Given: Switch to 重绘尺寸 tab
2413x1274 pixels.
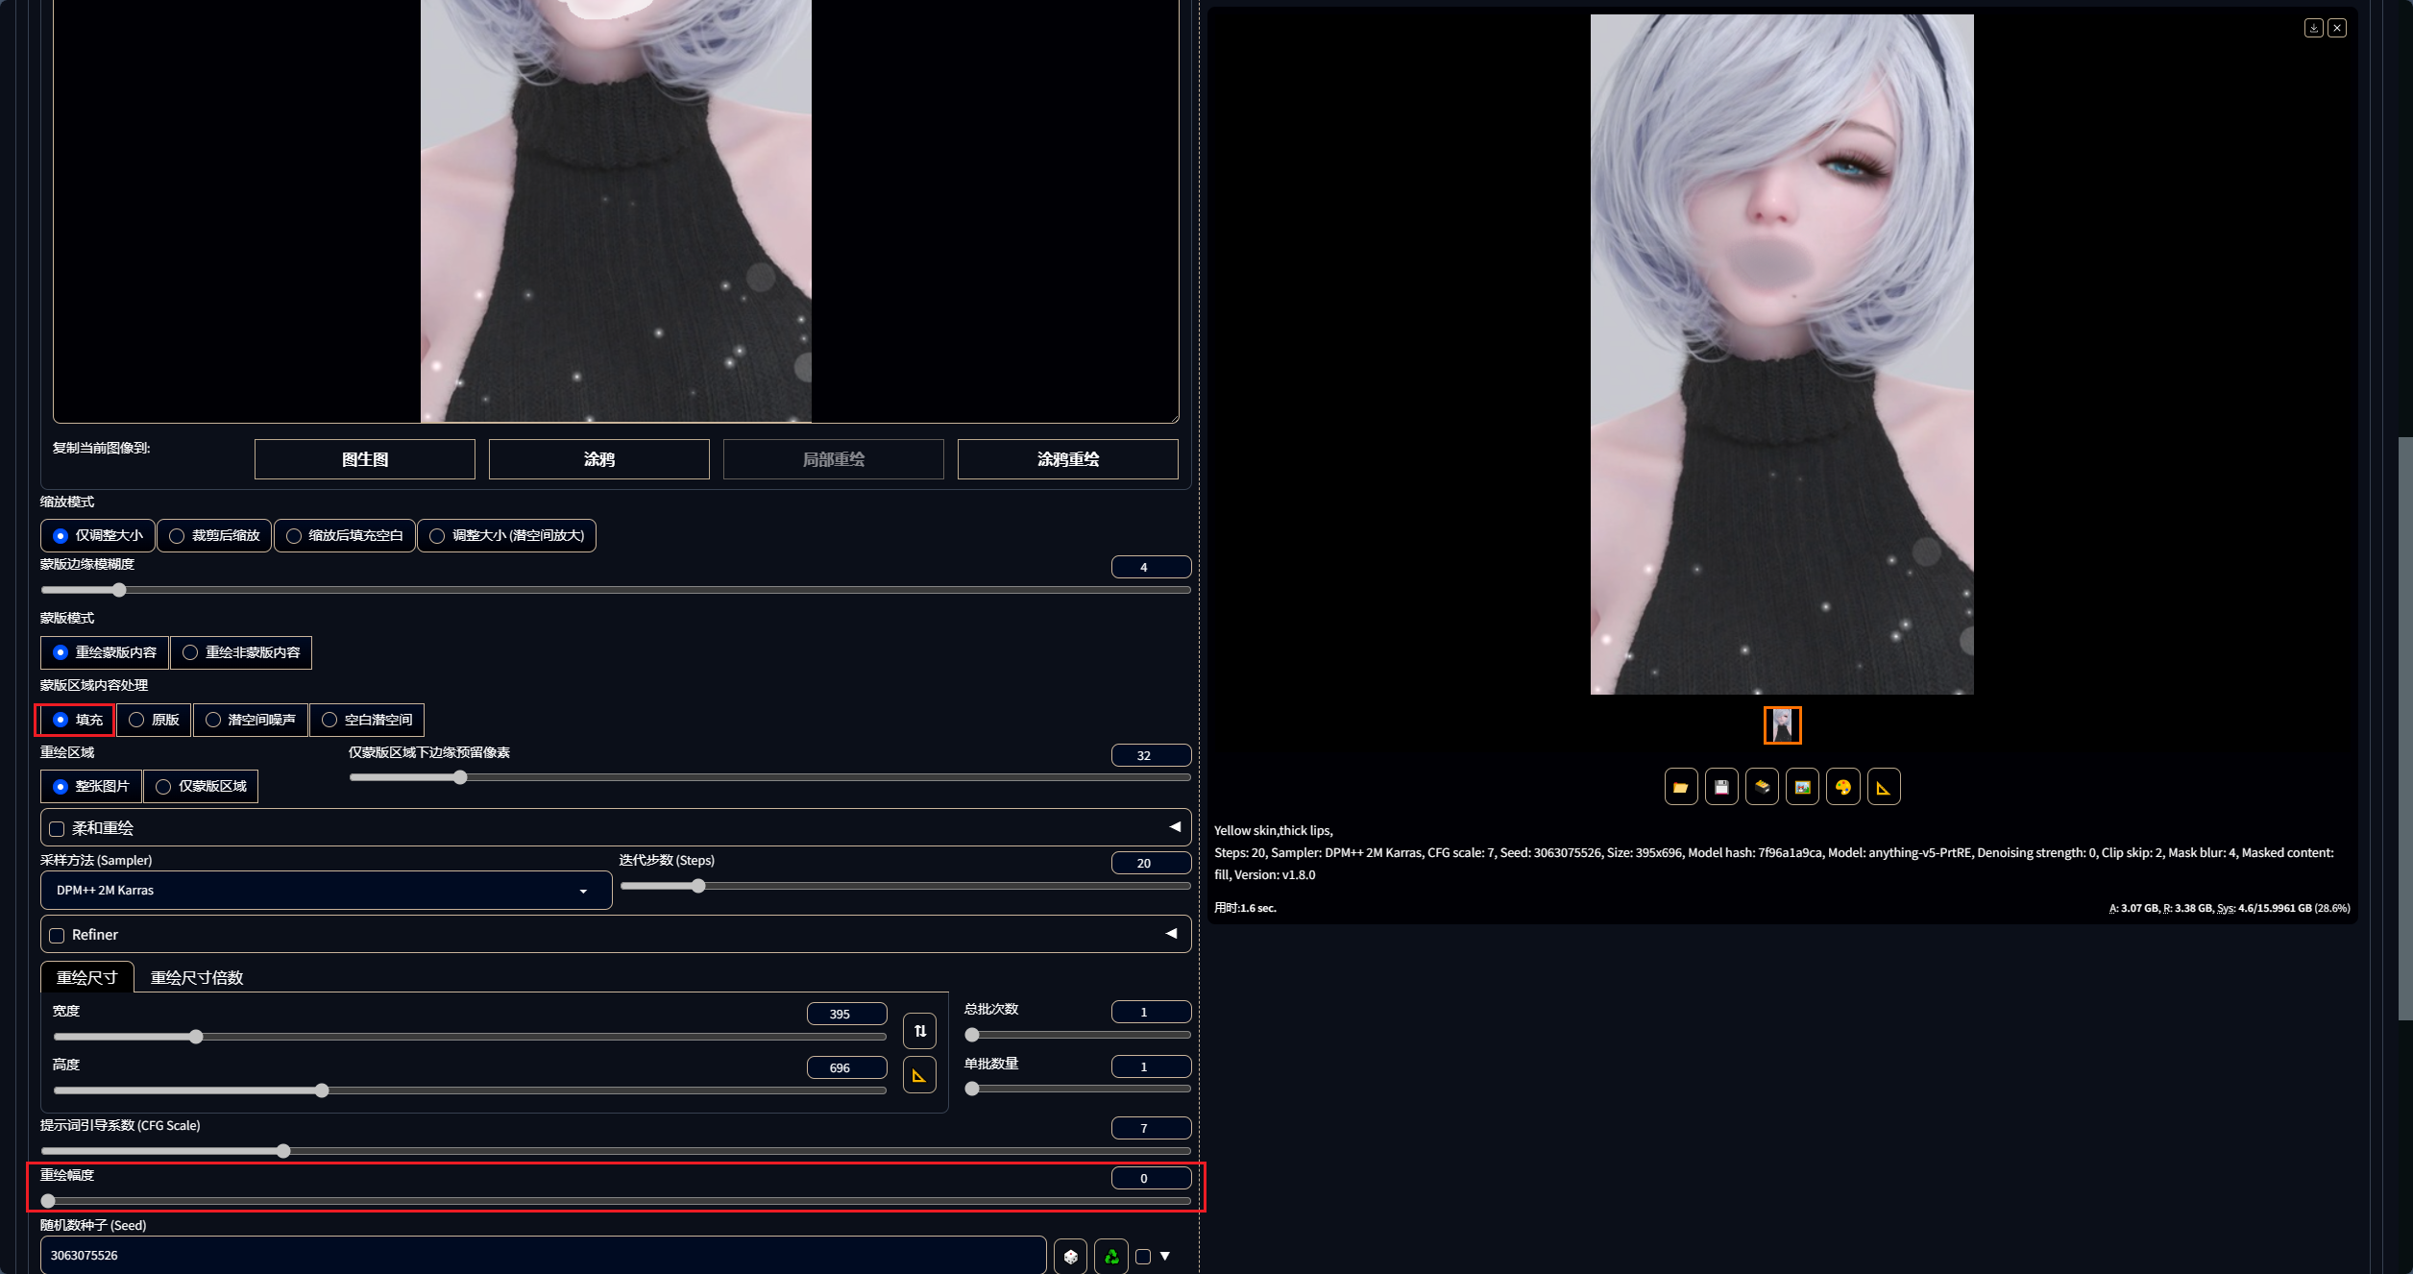Looking at the screenshot, I should point(86,977).
